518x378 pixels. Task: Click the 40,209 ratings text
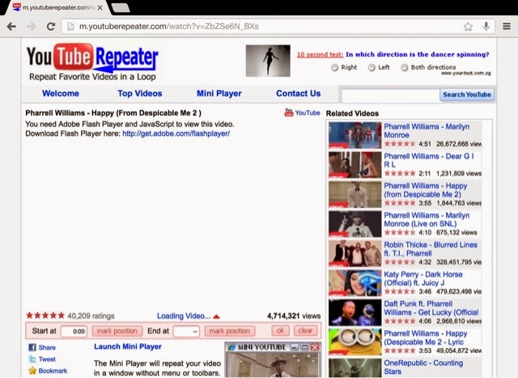coord(91,316)
